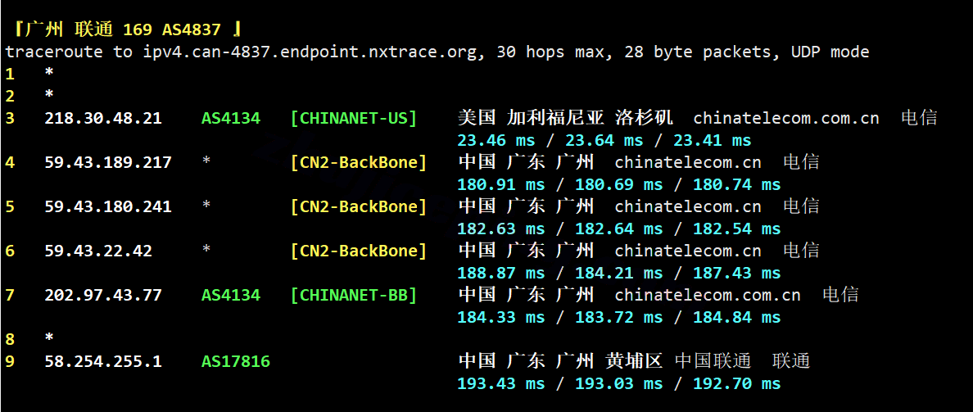This screenshot has width=973, height=412.
Task: Click the 23.46 ms latency value
Action: (496, 140)
